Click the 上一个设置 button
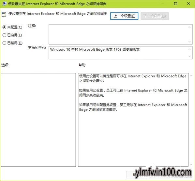The image size is (195, 181). click(x=124, y=16)
